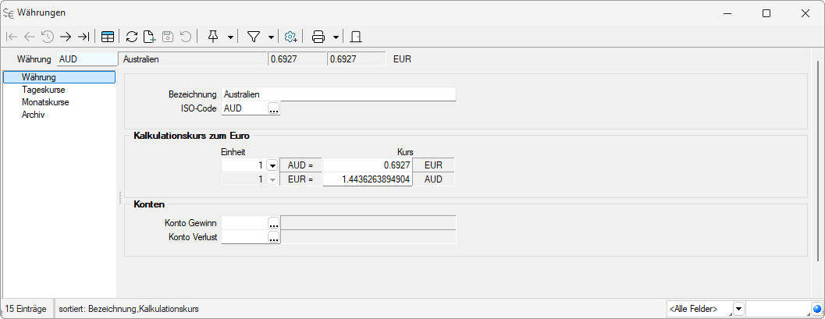Go to the next record arrow
This screenshot has height=319, width=825.
tap(66, 37)
